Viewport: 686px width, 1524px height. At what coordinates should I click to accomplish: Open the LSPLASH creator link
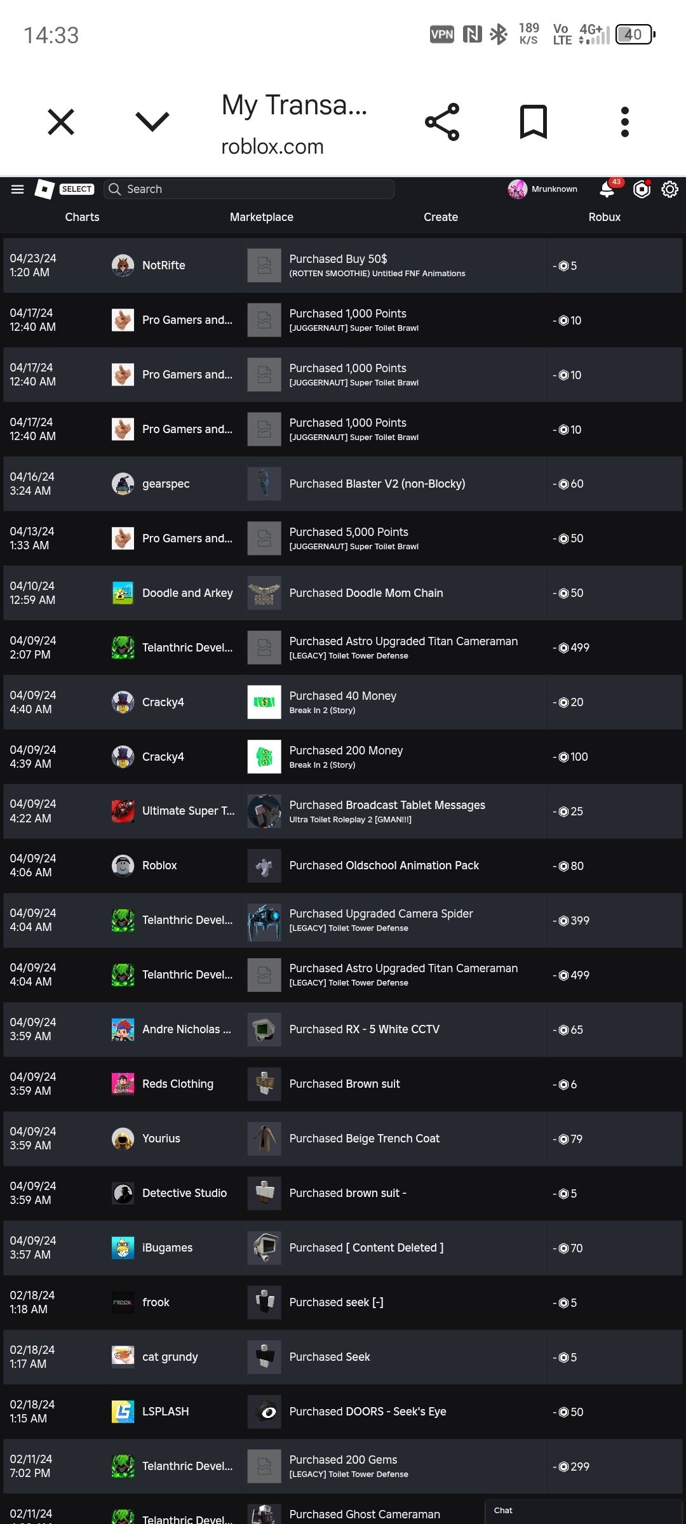point(166,1412)
